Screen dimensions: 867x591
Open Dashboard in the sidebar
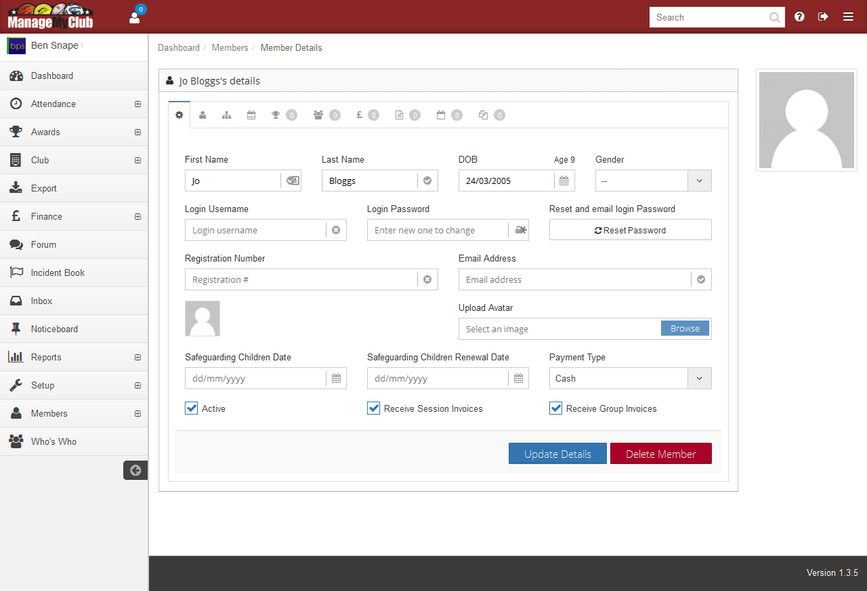click(x=73, y=76)
